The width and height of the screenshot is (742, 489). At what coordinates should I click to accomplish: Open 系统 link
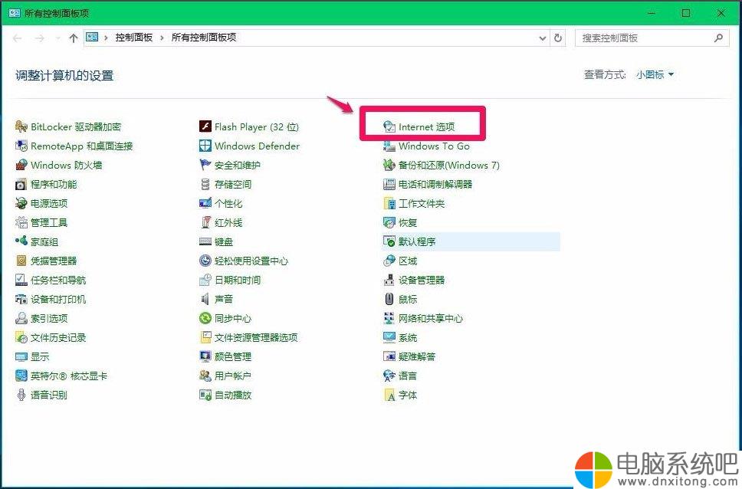point(408,337)
